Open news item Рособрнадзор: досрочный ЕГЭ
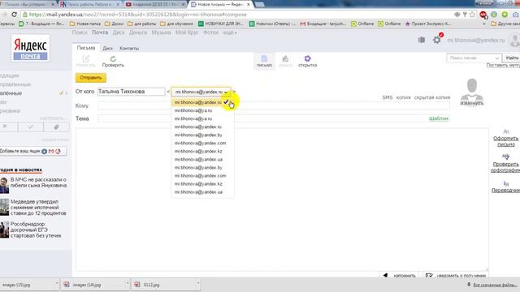 click(36, 230)
